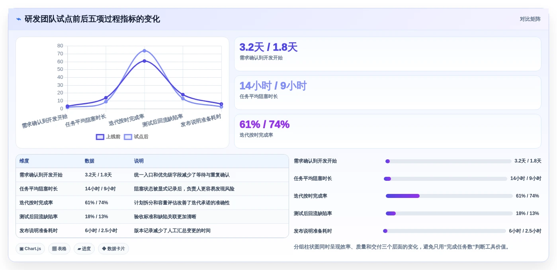Click the note 验收标准和缺陷关联更加清晰
The height and width of the screenshot is (270, 557).
[165, 217]
